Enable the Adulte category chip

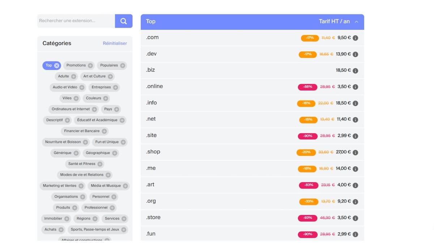67,76
